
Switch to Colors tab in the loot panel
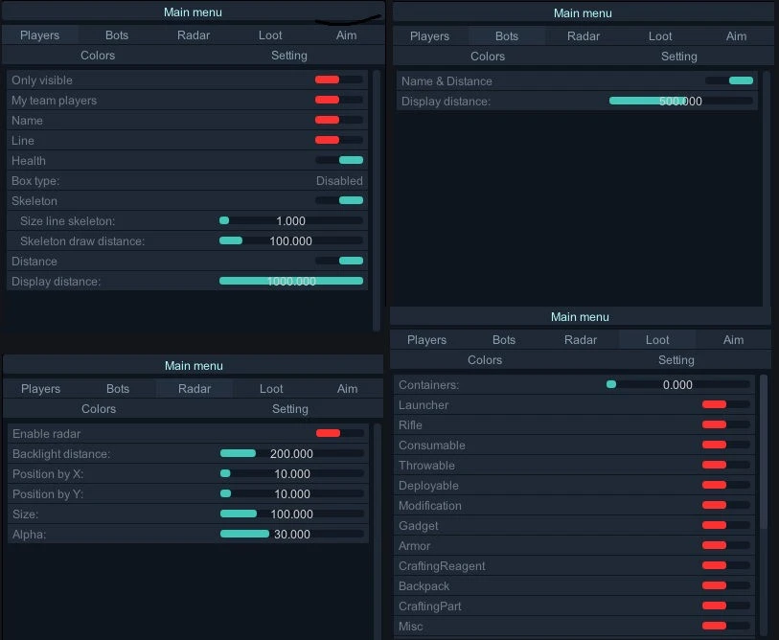[x=485, y=359]
